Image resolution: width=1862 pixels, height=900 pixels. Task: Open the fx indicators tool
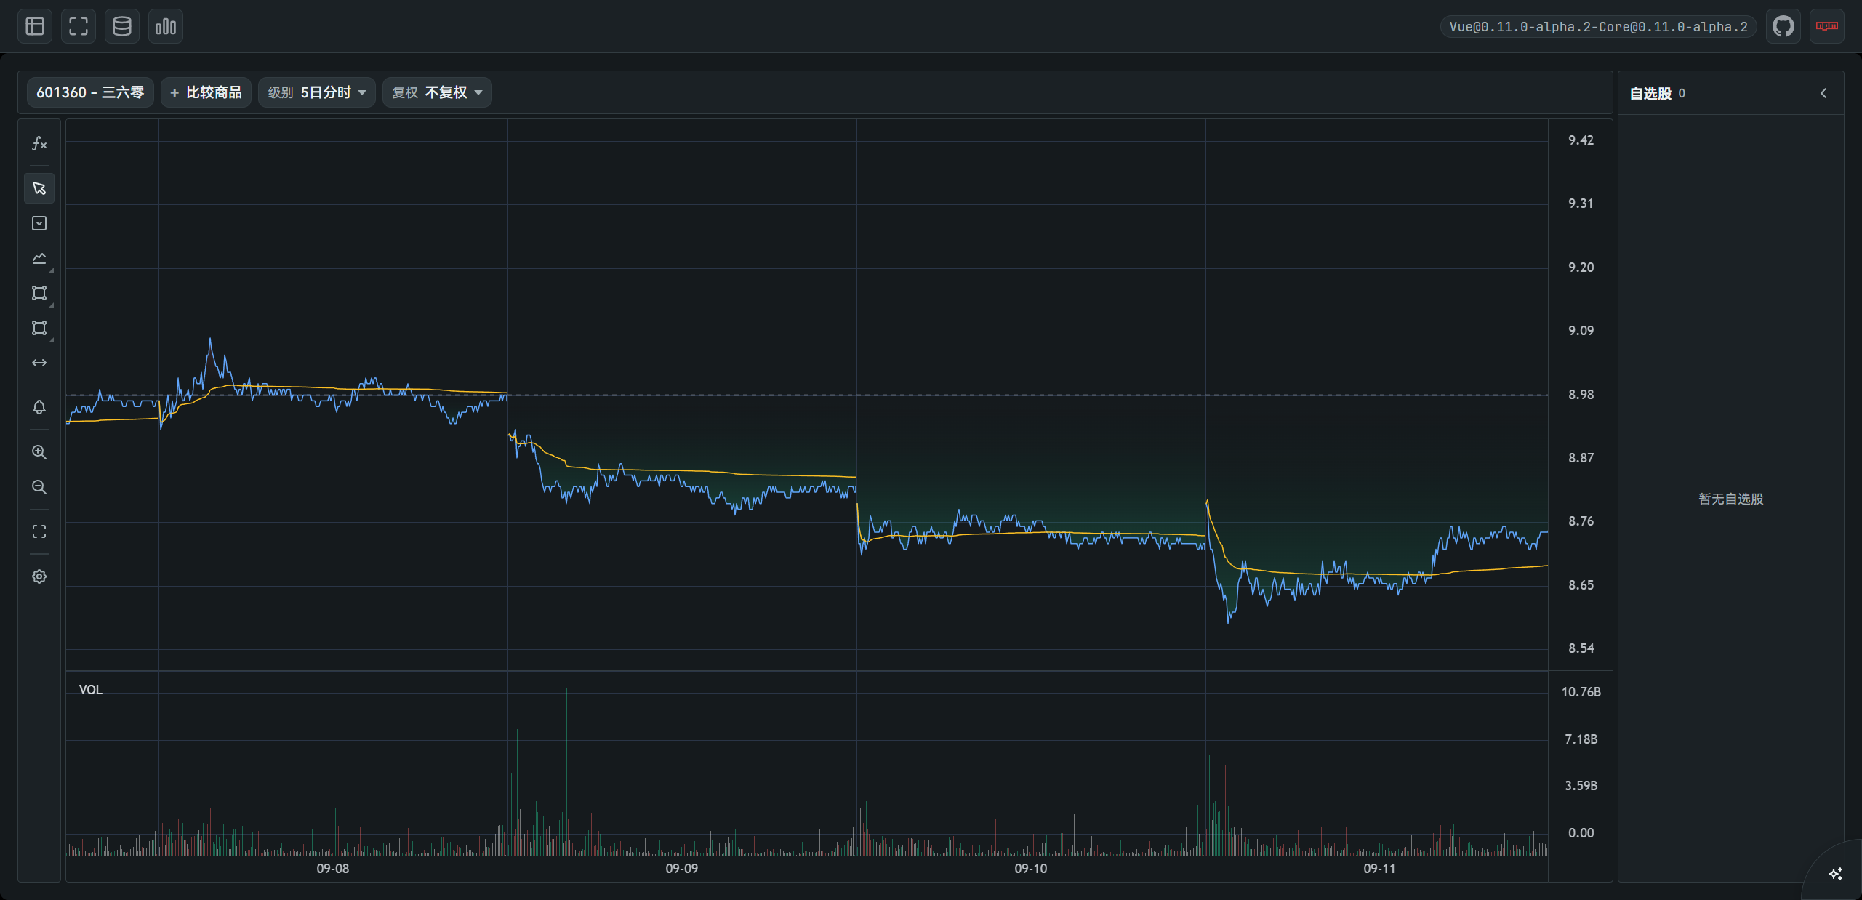point(39,144)
